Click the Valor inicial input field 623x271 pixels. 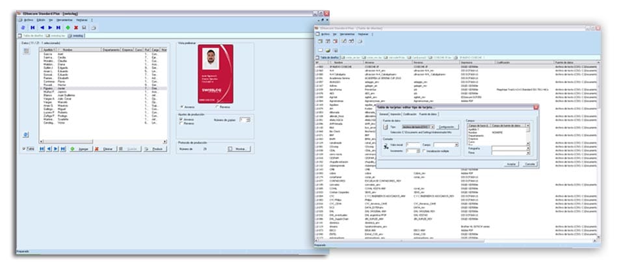[x=413, y=145]
